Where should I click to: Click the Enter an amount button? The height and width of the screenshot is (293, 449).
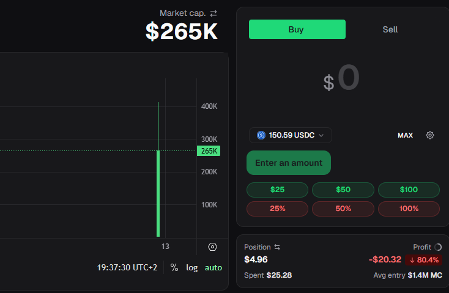(289, 163)
